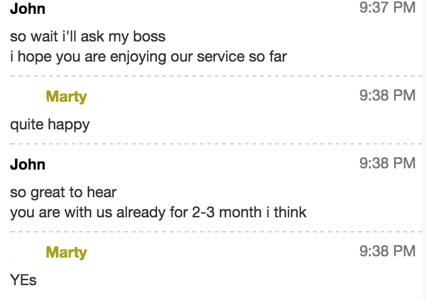Click the dashed separator under the service message
The width and height of the screenshot is (426, 299).
[216, 76]
